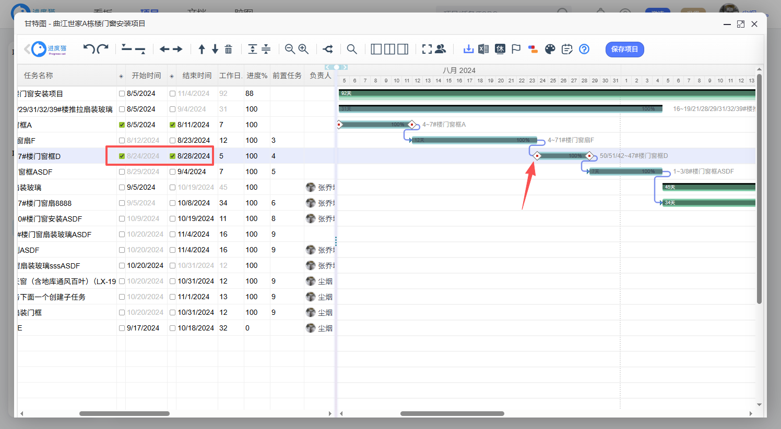Check the start checkbox beside 9/17/2024
The image size is (781, 429).
coord(122,328)
